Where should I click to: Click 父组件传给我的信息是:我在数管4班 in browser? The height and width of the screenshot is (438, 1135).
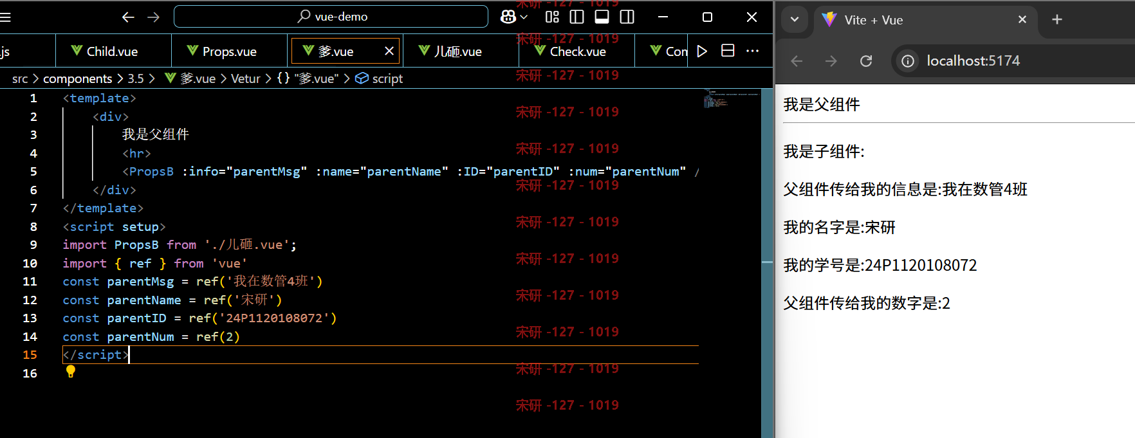[x=905, y=190]
